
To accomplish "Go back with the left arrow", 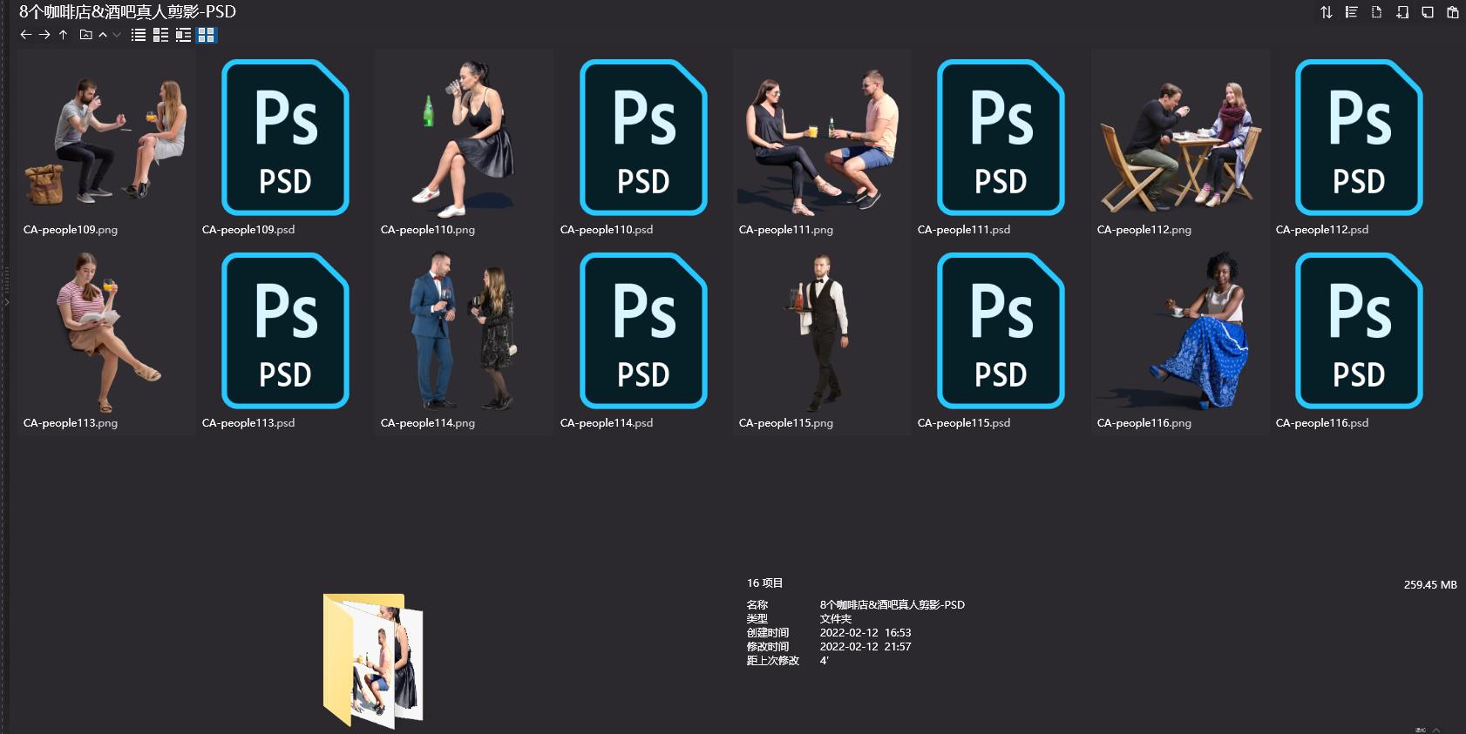I will click(25, 35).
